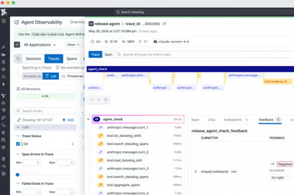This screenshot has height=195, width=294.
Task: Move the Span Errors range slider handle
Action: click(18, 175)
